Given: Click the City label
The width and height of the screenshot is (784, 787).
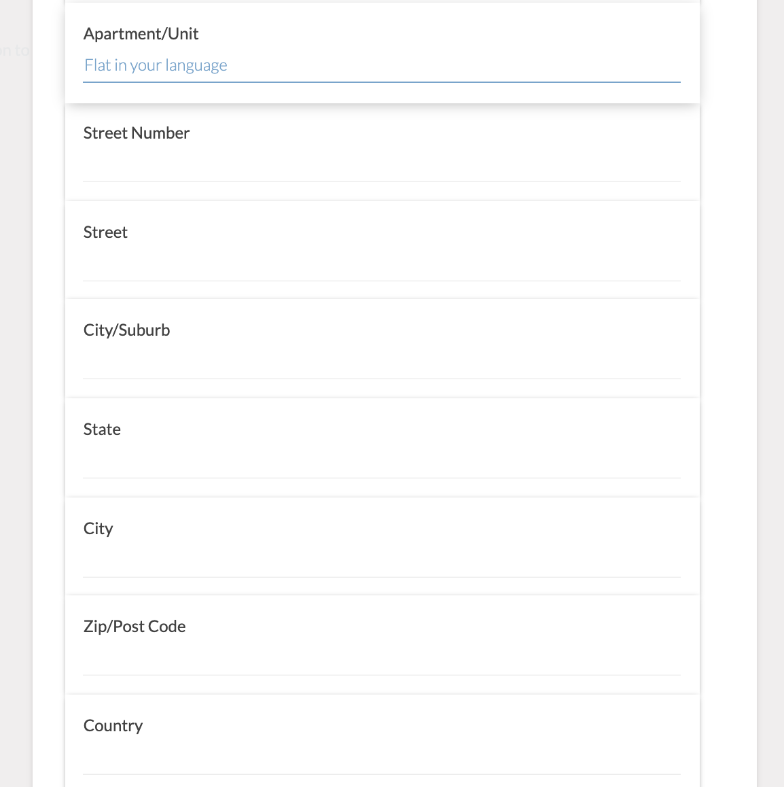Looking at the screenshot, I should pyautogui.click(x=98, y=528).
